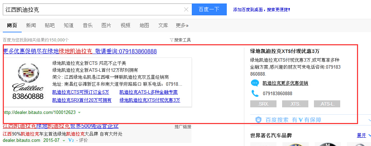Open the 知道 tab
The width and height of the screenshot is (371, 146).
pos(69,25)
